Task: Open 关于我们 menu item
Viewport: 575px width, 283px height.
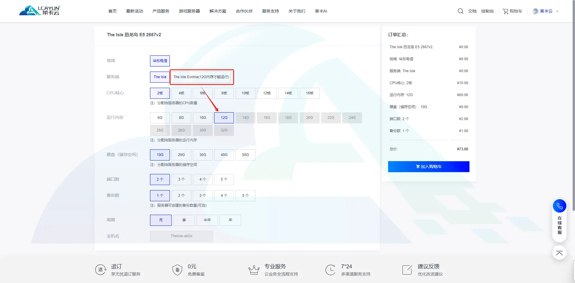Action: click(x=297, y=11)
